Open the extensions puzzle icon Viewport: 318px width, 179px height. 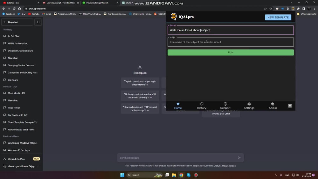(298, 9)
